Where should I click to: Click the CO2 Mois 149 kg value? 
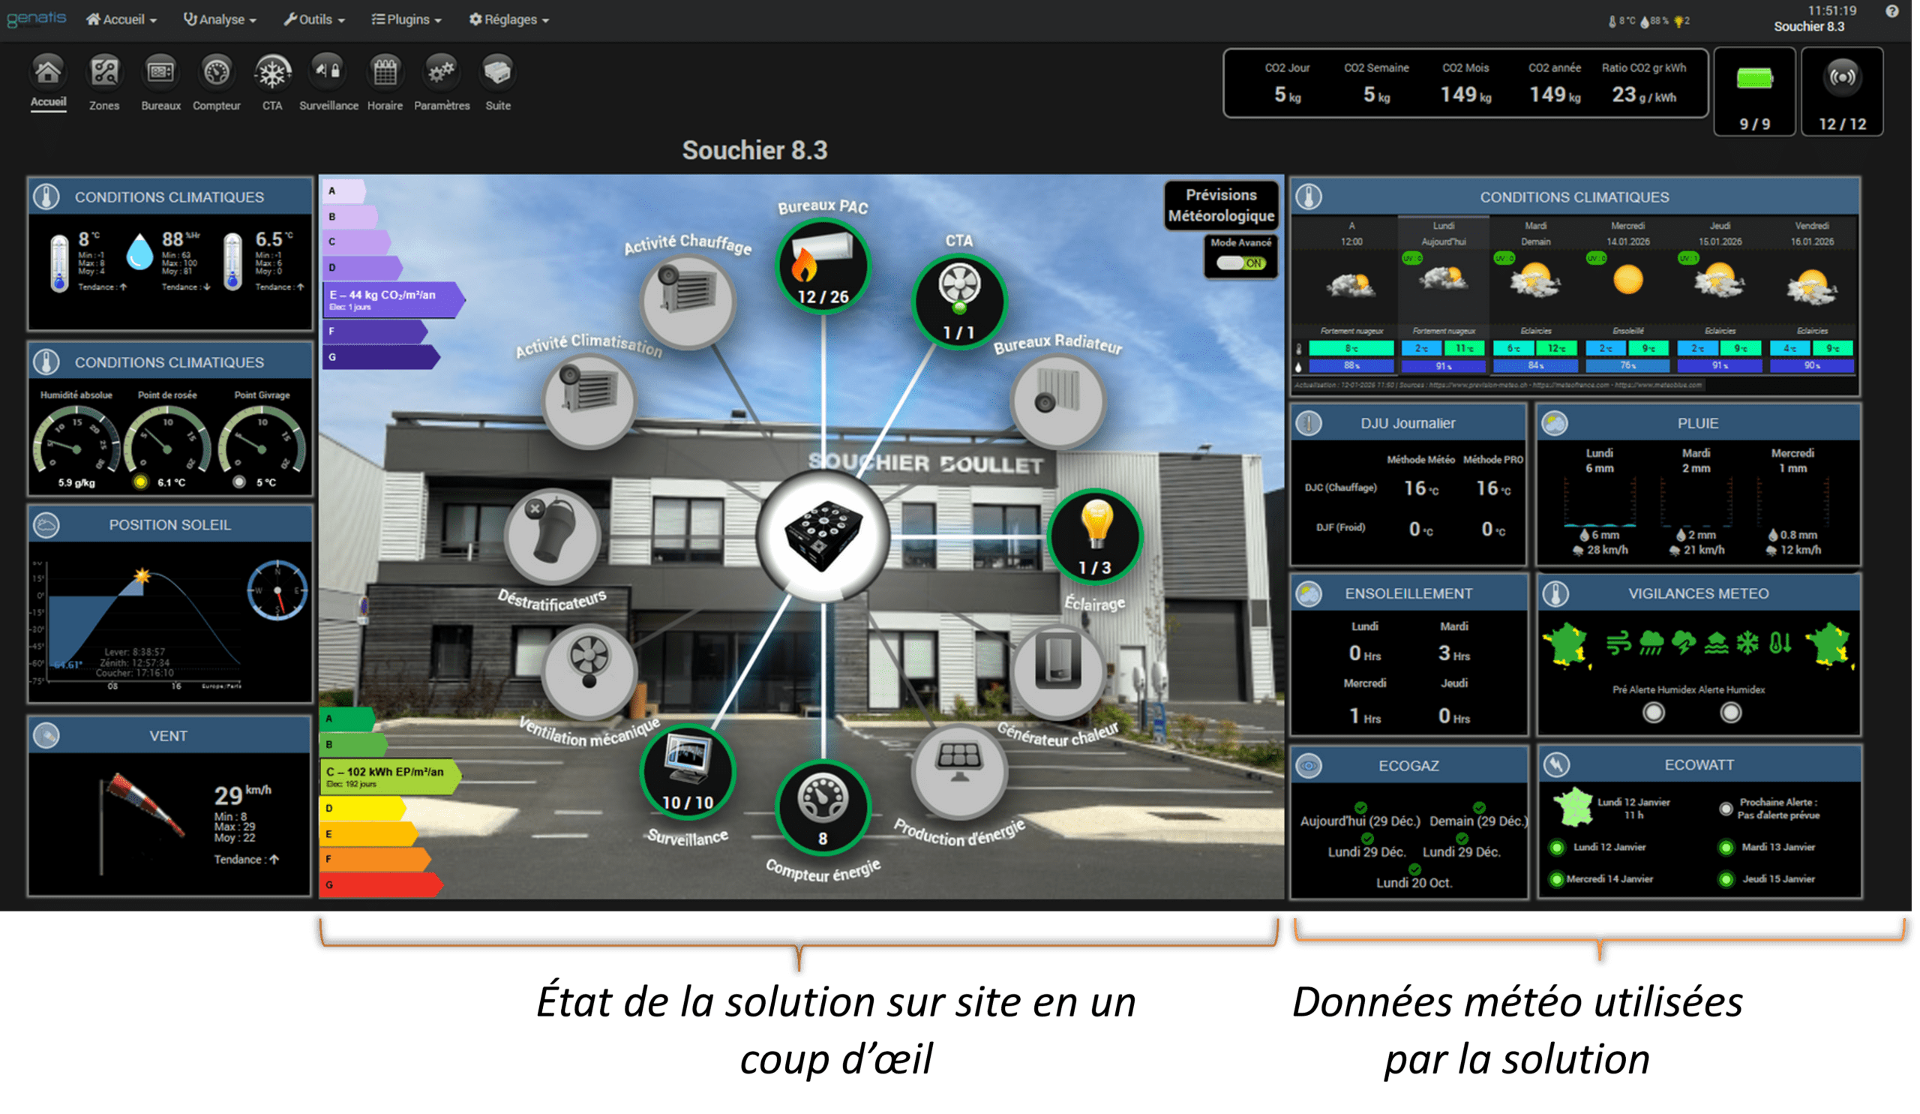point(1465,95)
